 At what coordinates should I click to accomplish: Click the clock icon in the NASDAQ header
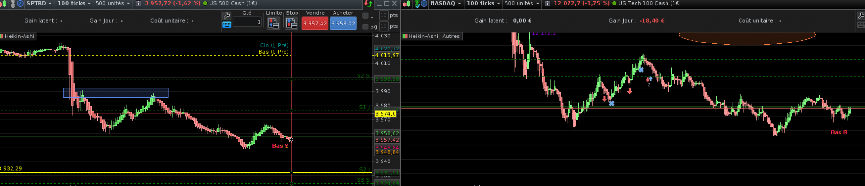tap(424, 3)
